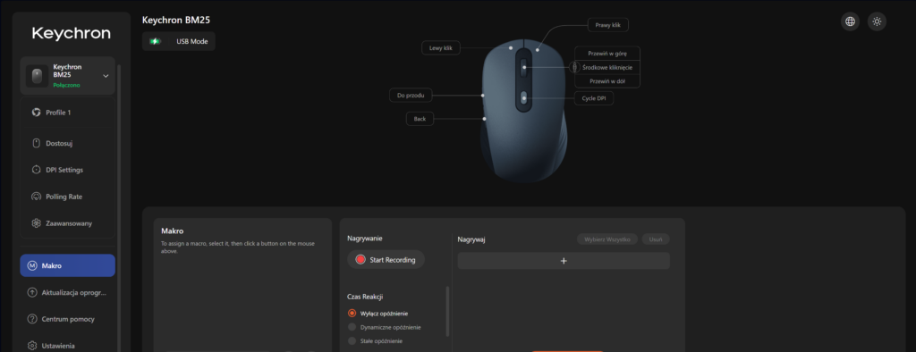
Task: Select the Lewy klik button label
Action: tap(441, 48)
